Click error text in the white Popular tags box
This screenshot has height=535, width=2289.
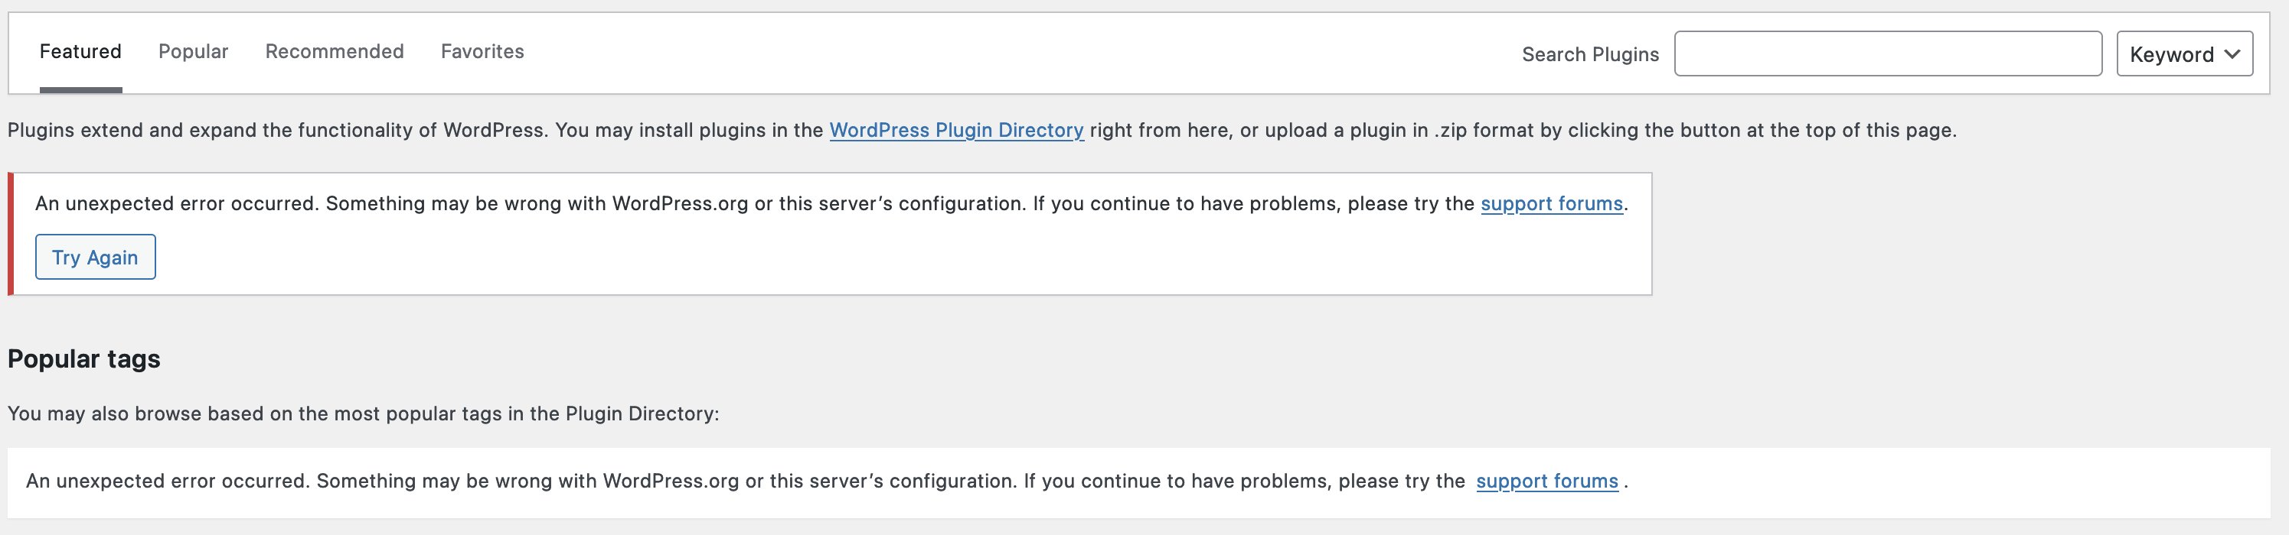[x=826, y=481]
